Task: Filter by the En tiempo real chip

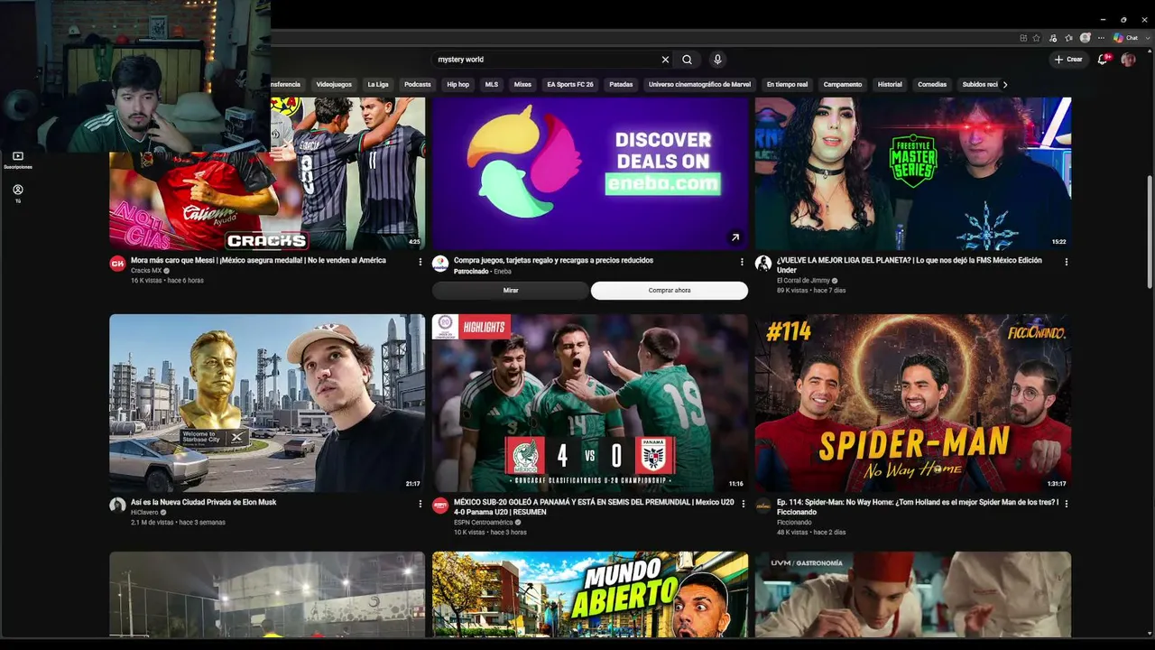Action: [788, 85]
